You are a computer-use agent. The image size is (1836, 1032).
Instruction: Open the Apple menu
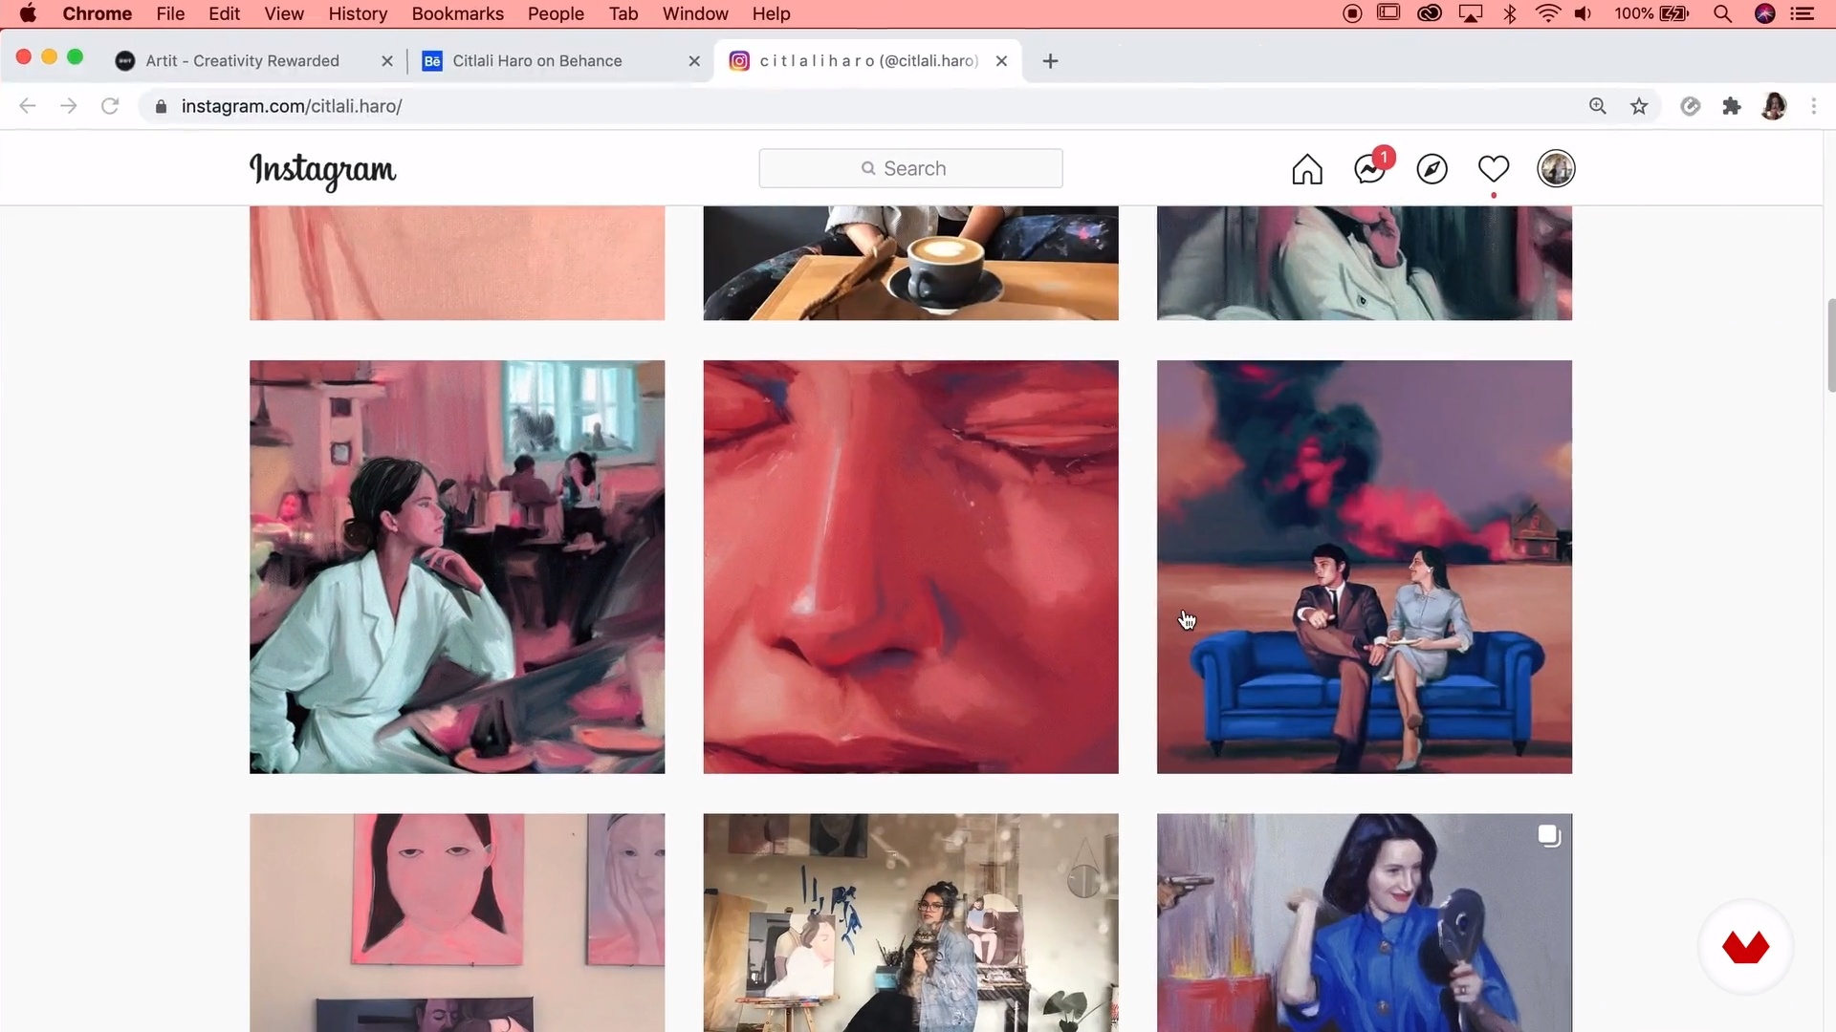28,13
